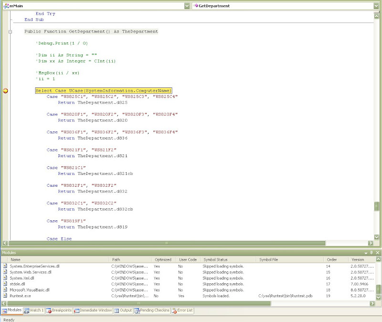The width and height of the screenshot is (382, 322).
Task: Click the code editor horizontal scrollbar thumb
Action: (x=166, y=243)
